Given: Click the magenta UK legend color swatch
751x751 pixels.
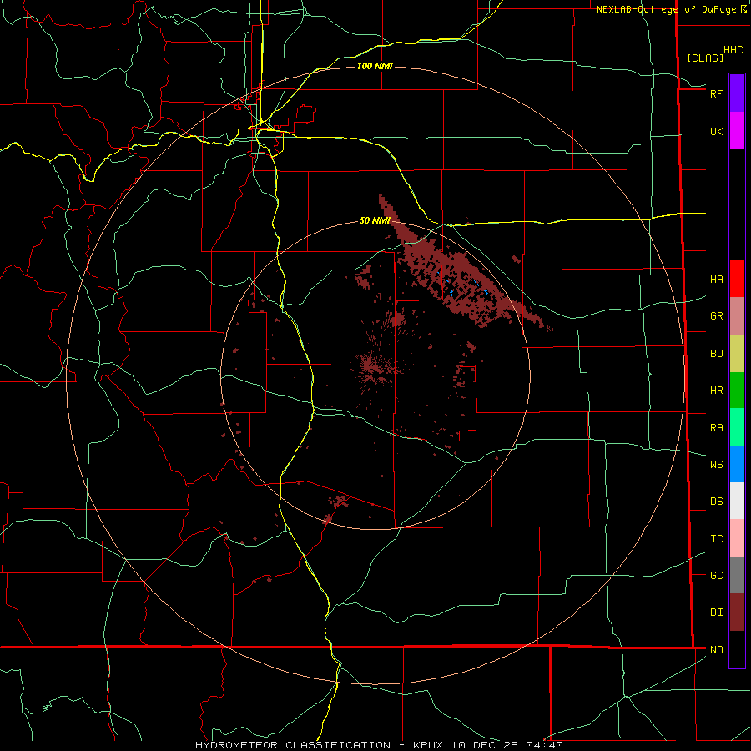Looking at the screenshot, I should tap(737, 131).
